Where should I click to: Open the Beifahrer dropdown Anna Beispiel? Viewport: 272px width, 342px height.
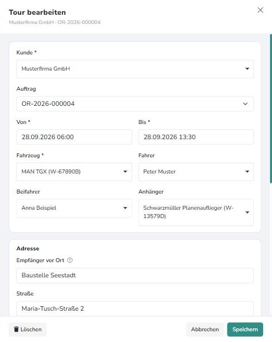click(74, 208)
